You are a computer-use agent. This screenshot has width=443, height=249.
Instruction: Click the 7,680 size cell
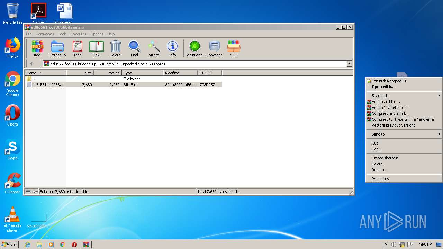[x=87, y=85]
